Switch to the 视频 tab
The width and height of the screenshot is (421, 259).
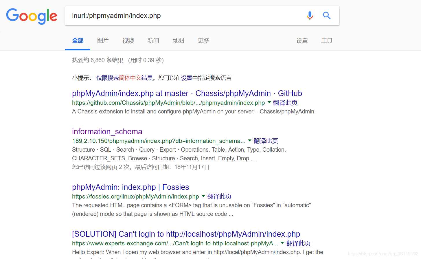(x=128, y=41)
